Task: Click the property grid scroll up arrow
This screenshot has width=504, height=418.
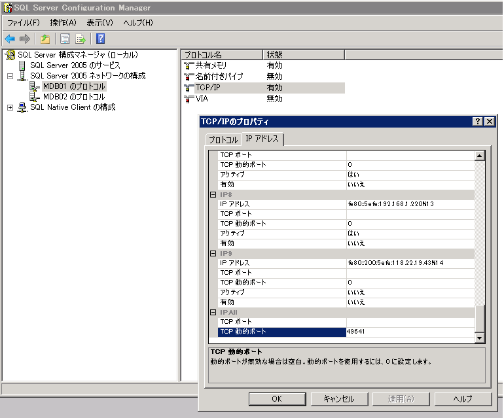Action: coord(479,156)
